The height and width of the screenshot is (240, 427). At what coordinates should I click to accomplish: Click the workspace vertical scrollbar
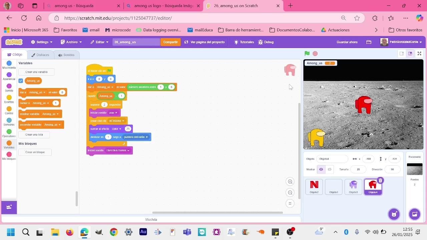299,151
